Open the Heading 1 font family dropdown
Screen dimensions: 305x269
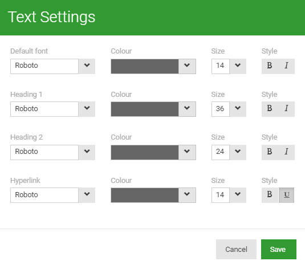87,109
